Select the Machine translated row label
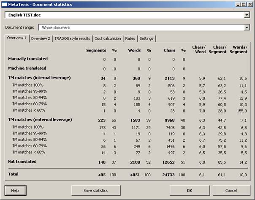 click(27, 68)
